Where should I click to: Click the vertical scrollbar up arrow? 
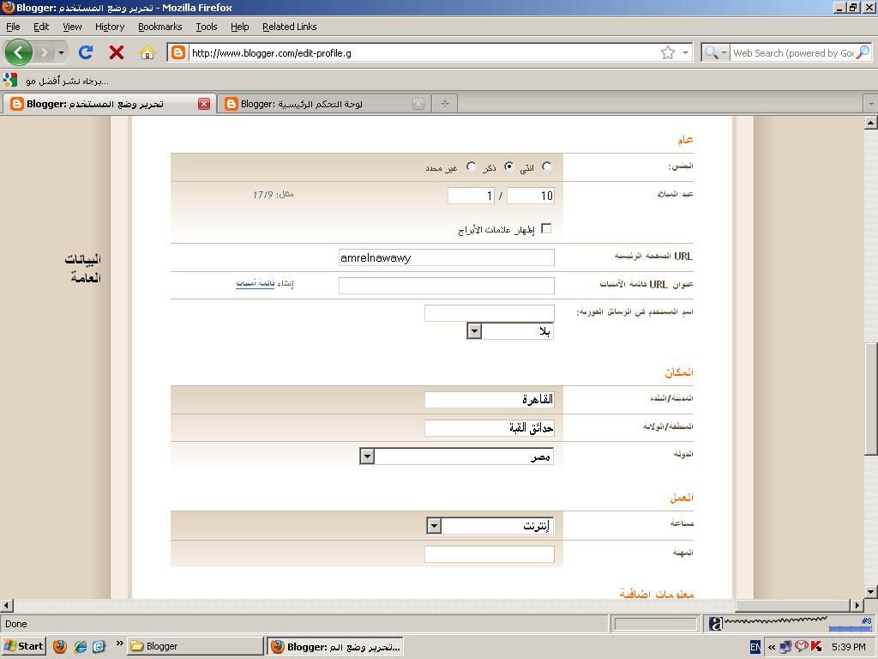(871, 123)
